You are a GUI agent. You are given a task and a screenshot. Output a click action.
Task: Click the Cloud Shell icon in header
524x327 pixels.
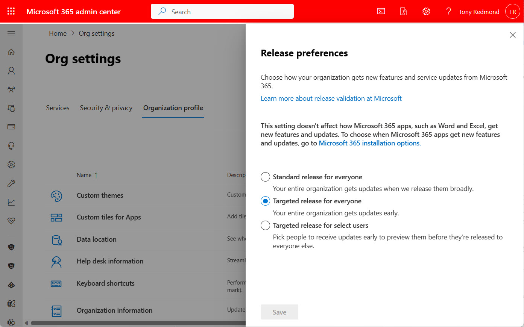[381, 12]
